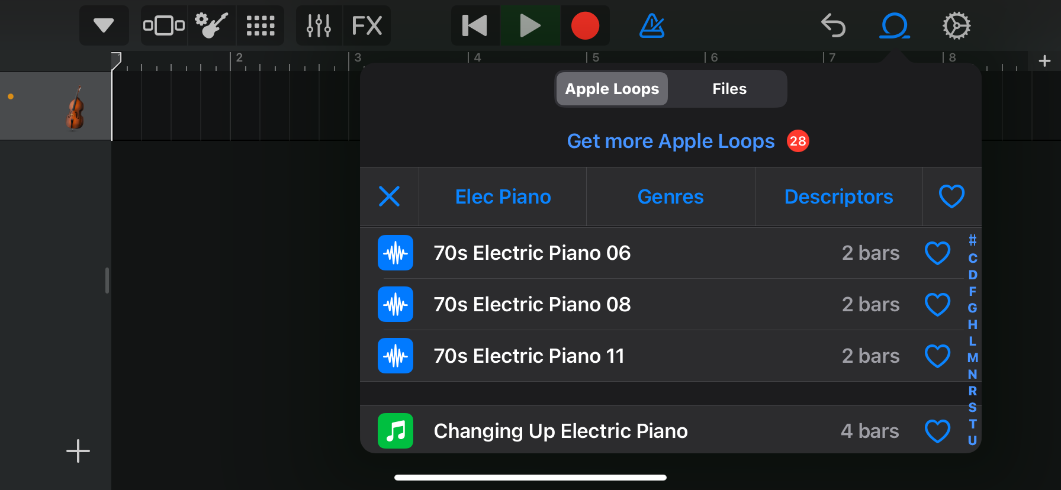1061x490 pixels.
Task: Switch to the Files tab
Action: pyautogui.click(x=729, y=89)
